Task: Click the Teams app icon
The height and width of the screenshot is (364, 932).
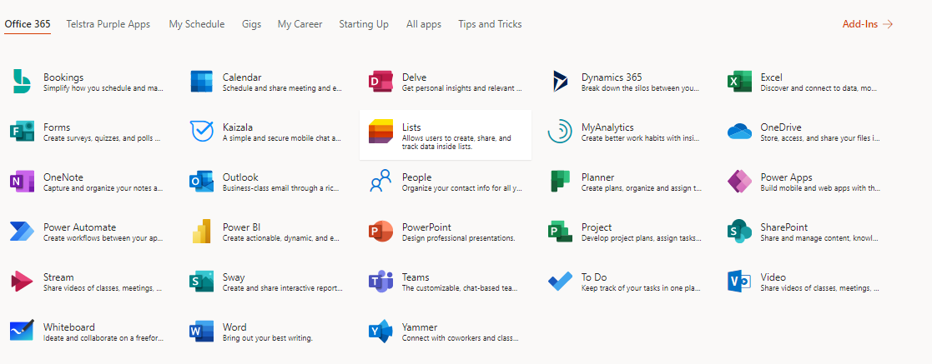Action: click(x=380, y=282)
